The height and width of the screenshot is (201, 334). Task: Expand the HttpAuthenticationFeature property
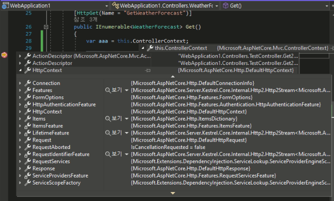pos(20,104)
